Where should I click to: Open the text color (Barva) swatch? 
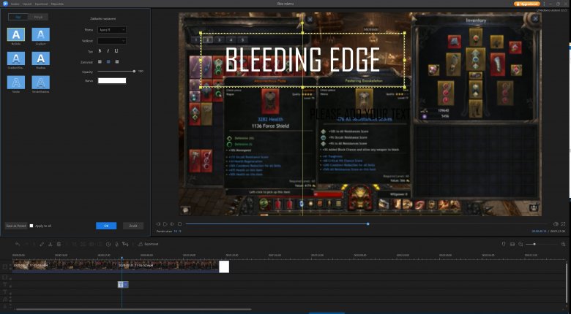(x=112, y=80)
